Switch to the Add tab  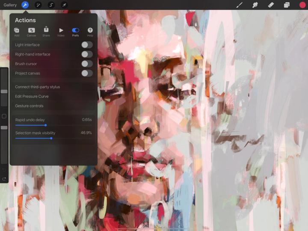point(17,32)
